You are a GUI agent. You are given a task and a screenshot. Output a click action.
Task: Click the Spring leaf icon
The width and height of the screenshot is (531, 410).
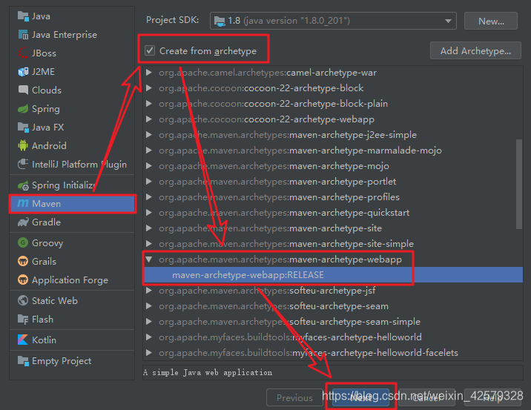(23, 109)
